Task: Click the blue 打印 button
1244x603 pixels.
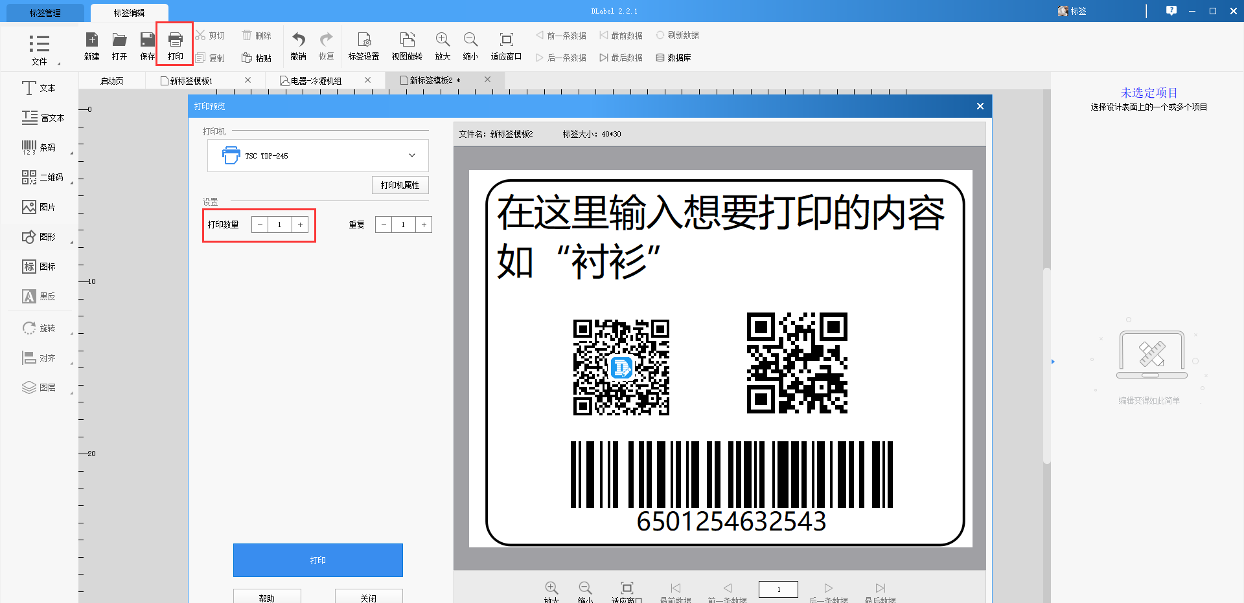Action: (318, 560)
